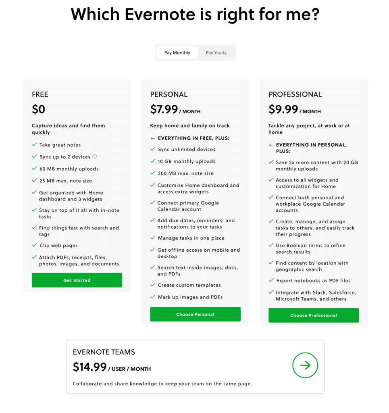
Task: Click the checkmark next to Manage tasks in one place
Action: [153, 238]
